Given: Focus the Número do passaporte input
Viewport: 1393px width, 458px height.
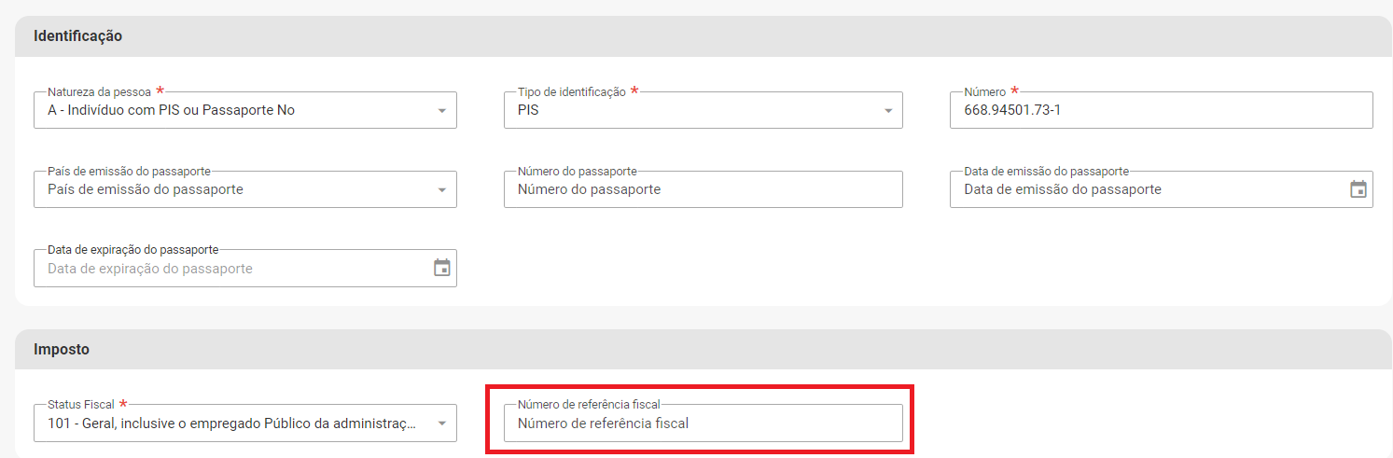Looking at the screenshot, I should point(702,189).
